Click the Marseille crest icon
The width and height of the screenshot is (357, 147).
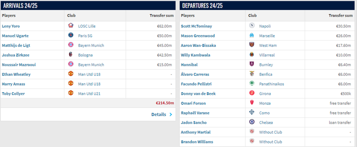[x=252, y=35]
